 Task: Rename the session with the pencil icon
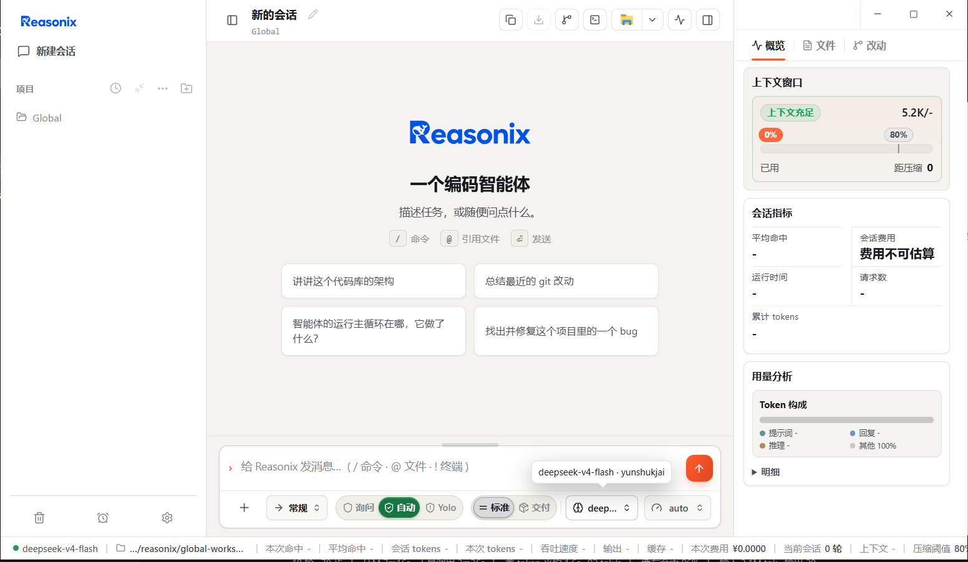tap(313, 14)
